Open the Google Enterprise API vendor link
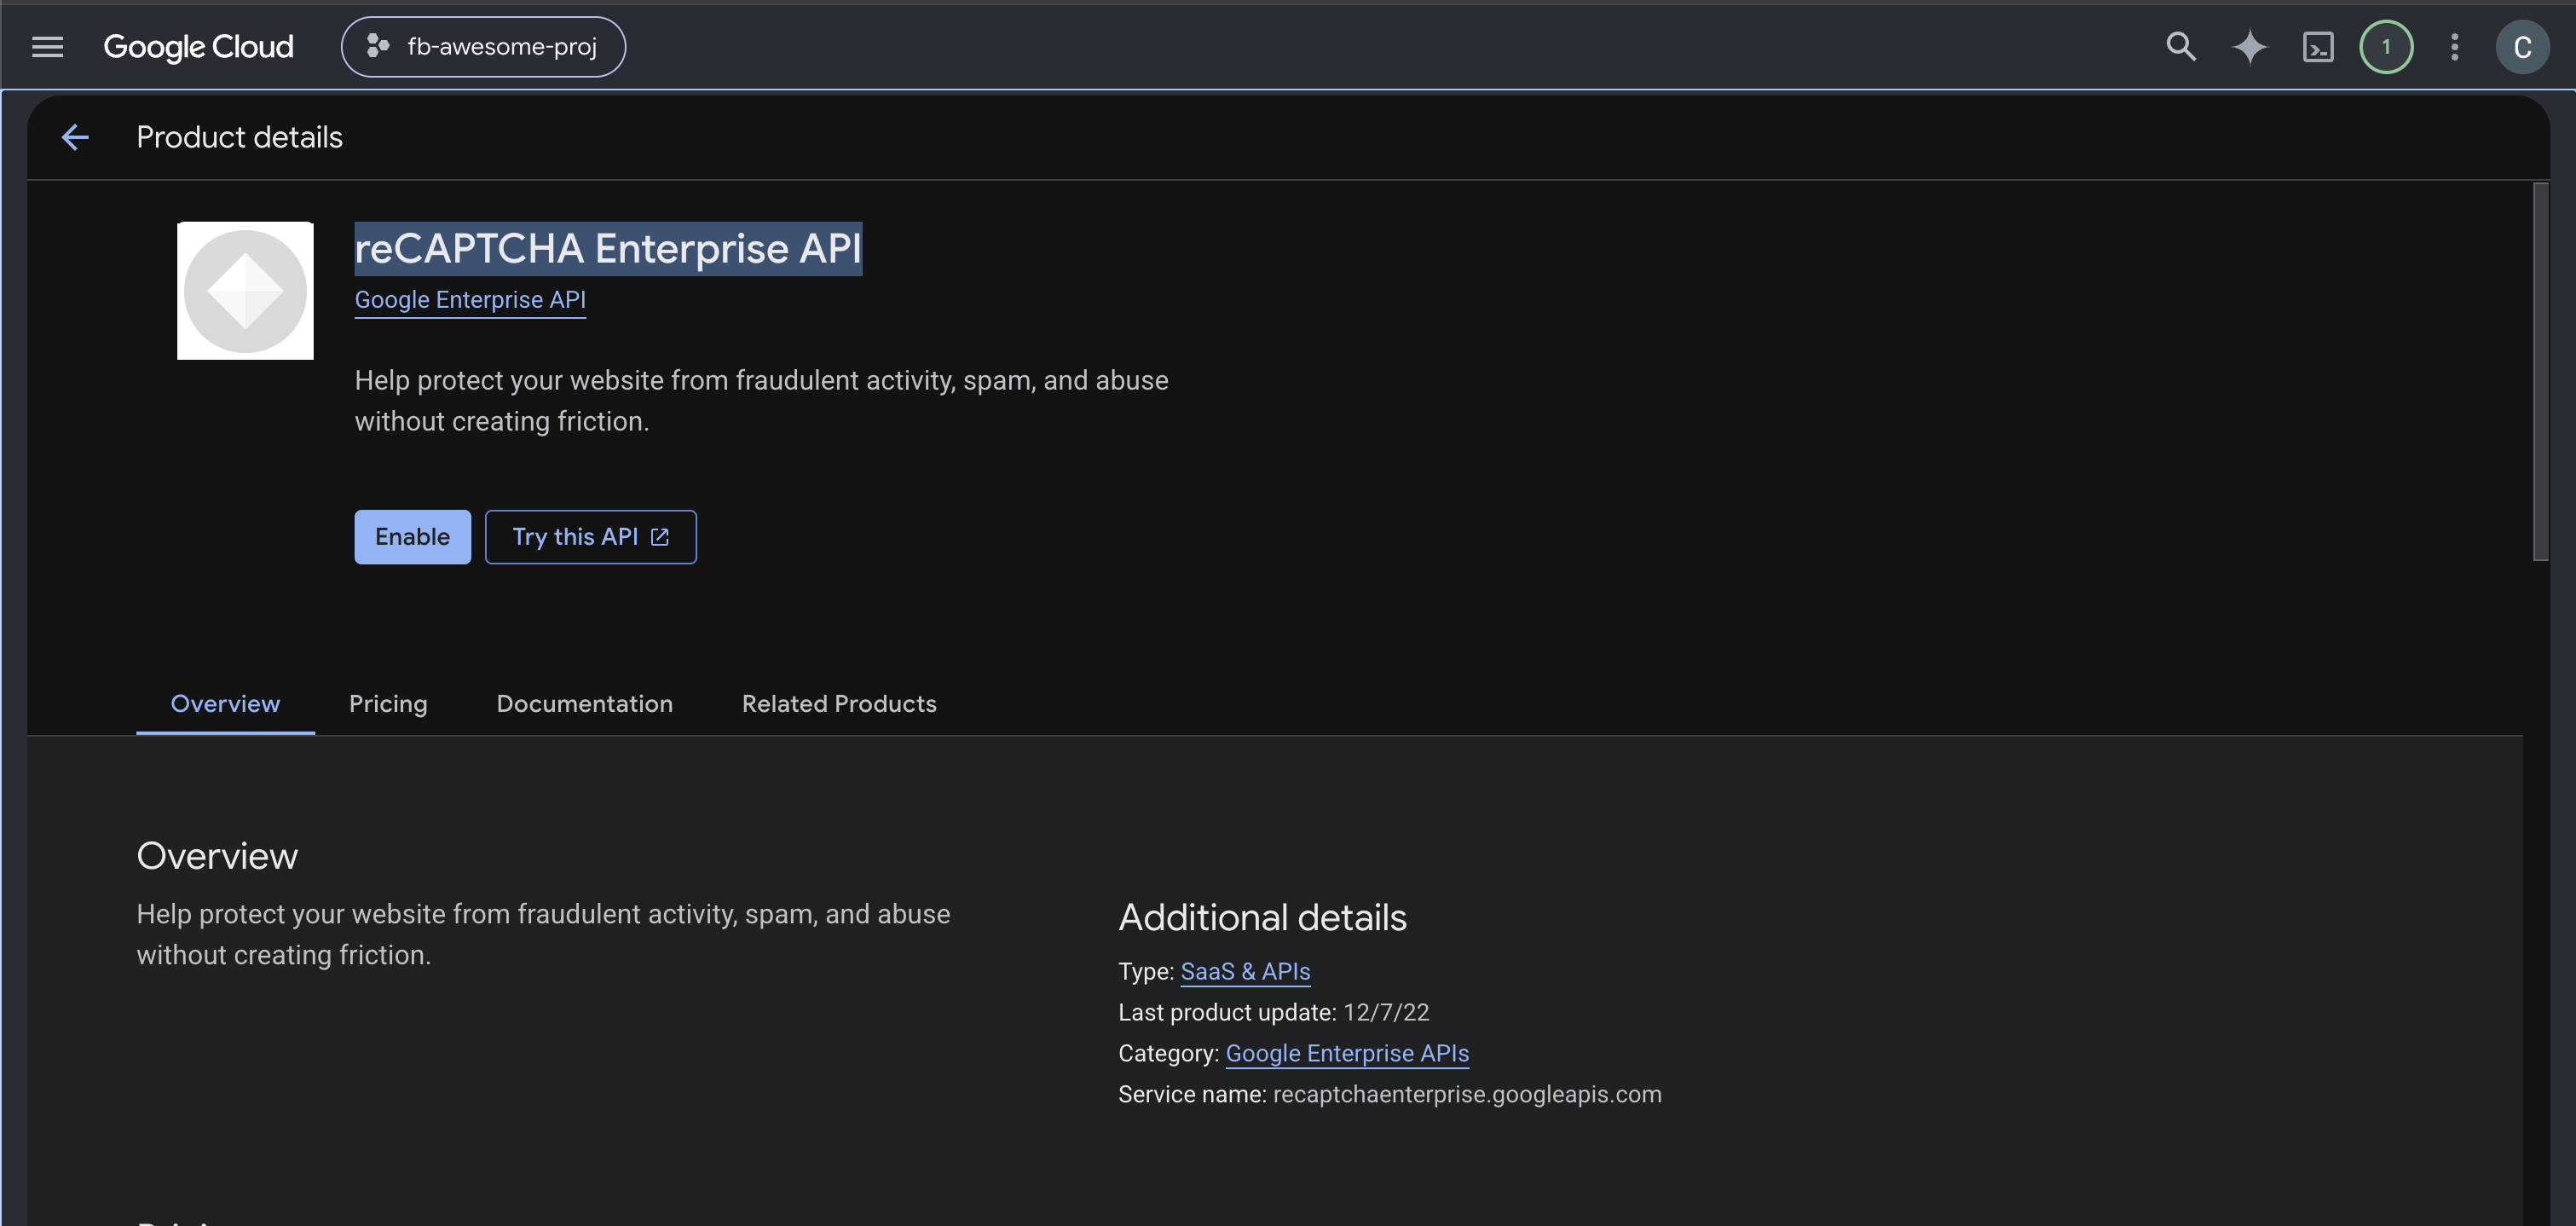 [470, 300]
